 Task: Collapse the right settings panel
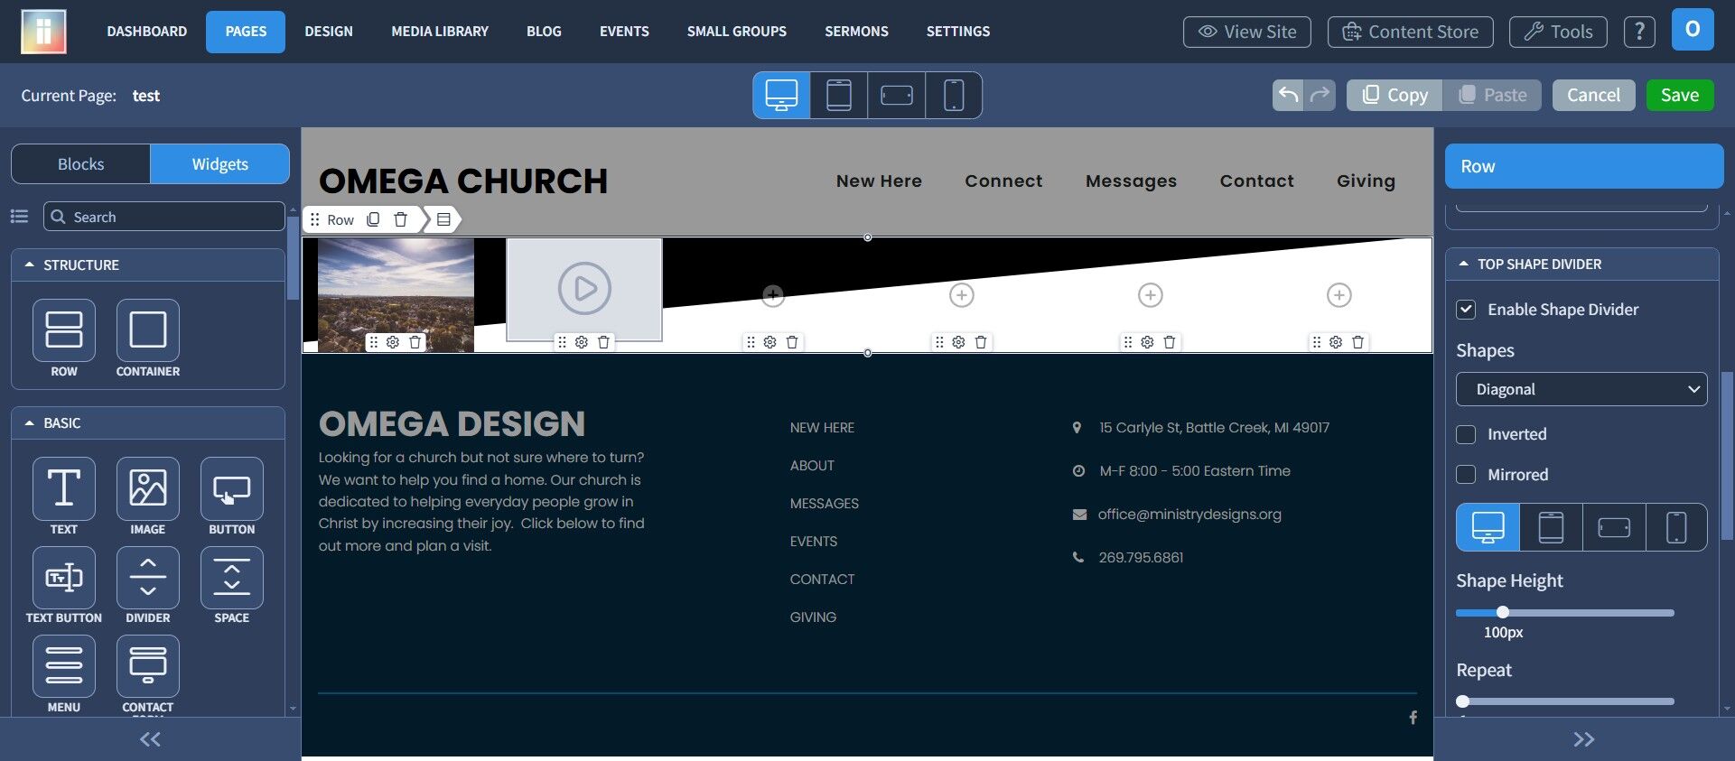point(1584,739)
